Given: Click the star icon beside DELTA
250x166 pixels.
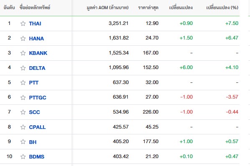Looking at the screenshot, I should (23, 68).
